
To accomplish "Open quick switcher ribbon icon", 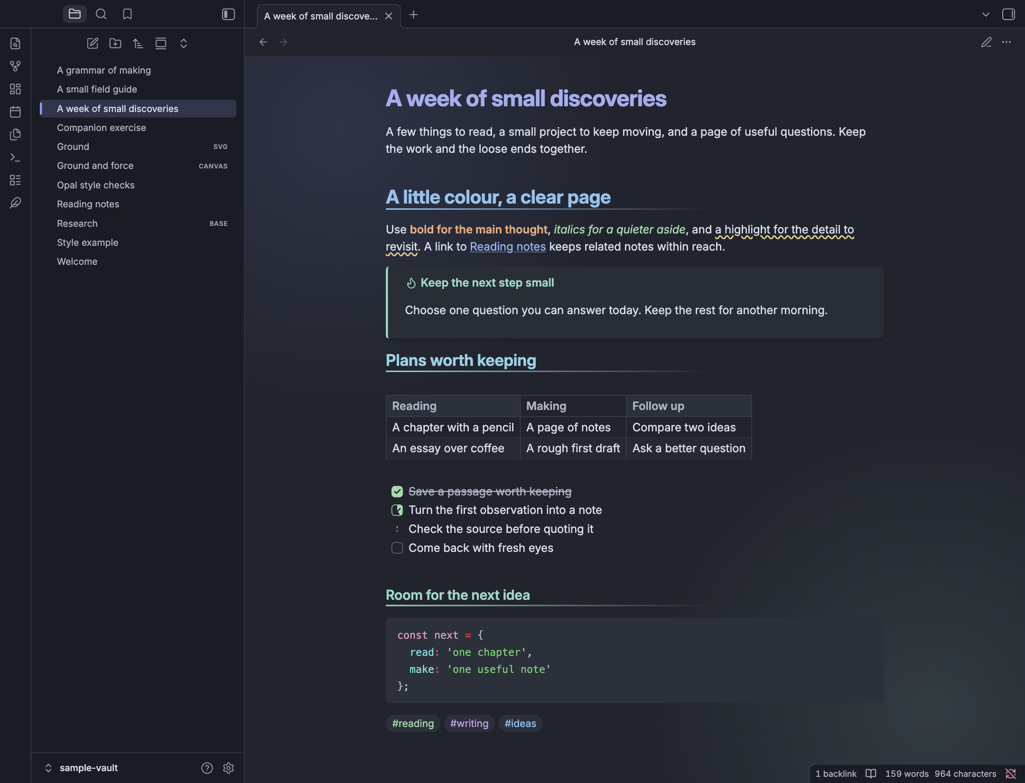I will click(x=15, y=44).
